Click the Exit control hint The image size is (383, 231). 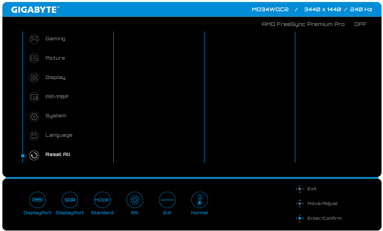(x=312, y=189)
